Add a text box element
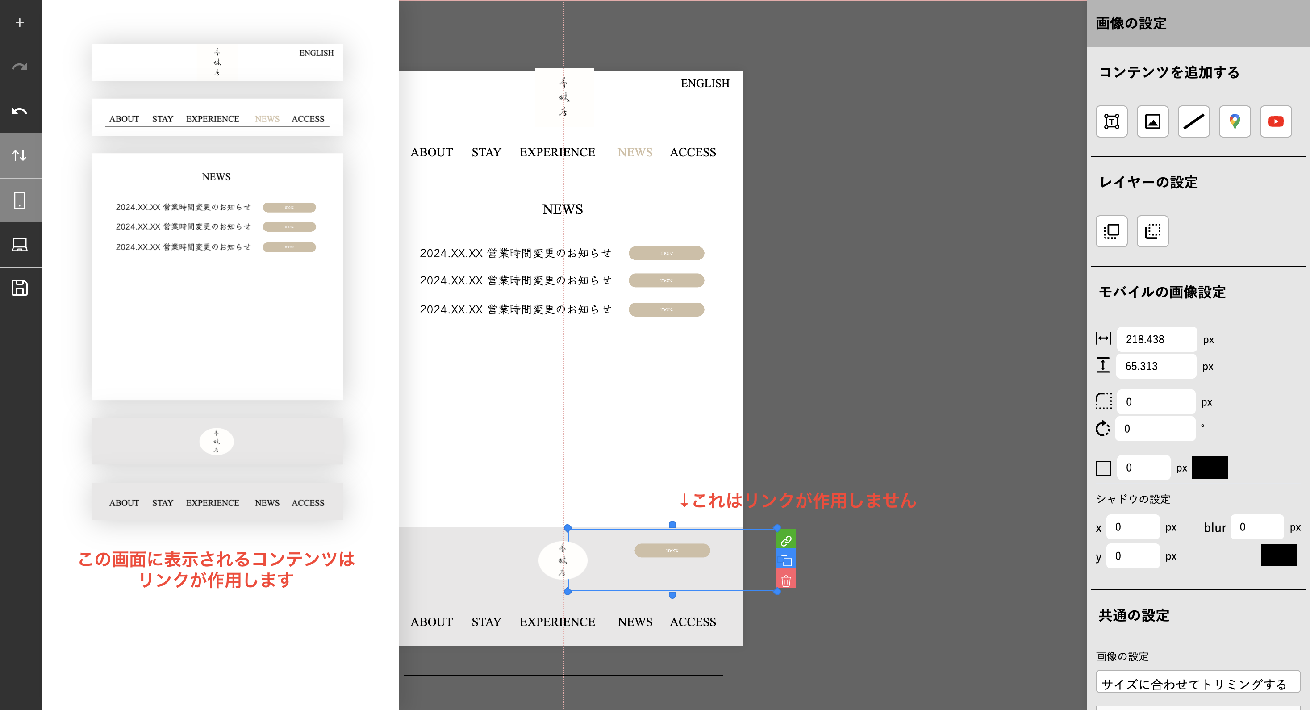The height and width of the screenshot is (710, 1310). pyautogui.click(x=1112, y=121)
